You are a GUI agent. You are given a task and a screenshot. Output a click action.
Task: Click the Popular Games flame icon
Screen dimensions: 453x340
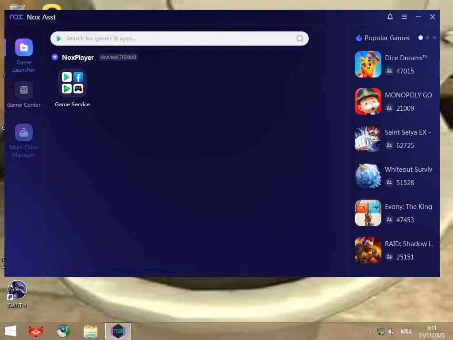[359, 38]
